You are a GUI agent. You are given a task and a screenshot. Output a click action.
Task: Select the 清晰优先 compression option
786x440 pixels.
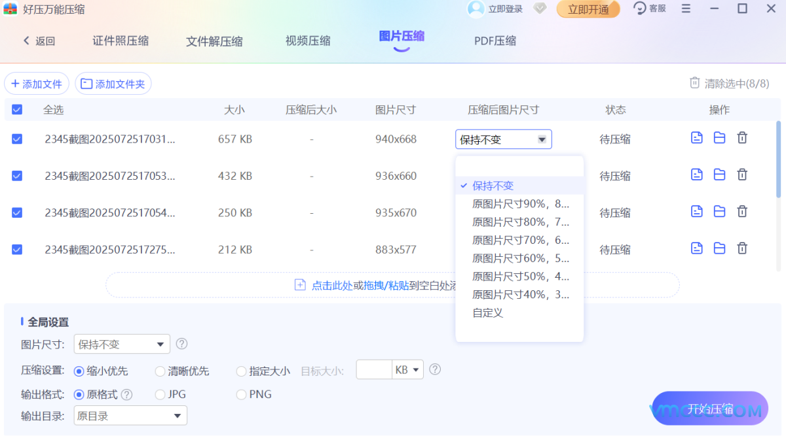[x=160, y=371]
